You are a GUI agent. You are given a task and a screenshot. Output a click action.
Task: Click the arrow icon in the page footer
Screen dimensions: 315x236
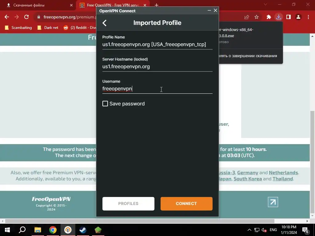point(273,202)
